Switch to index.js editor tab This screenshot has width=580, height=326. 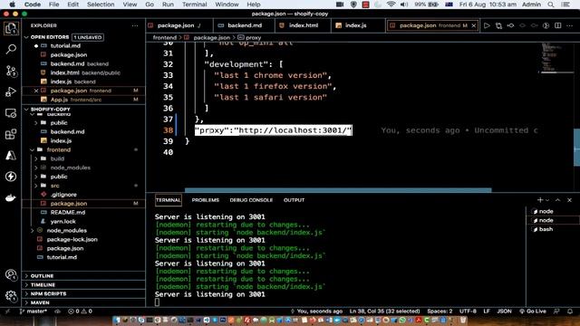(355, 25)
